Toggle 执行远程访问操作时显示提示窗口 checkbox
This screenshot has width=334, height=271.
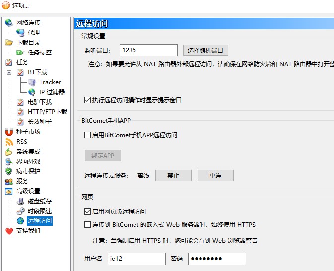coord(87,100)
